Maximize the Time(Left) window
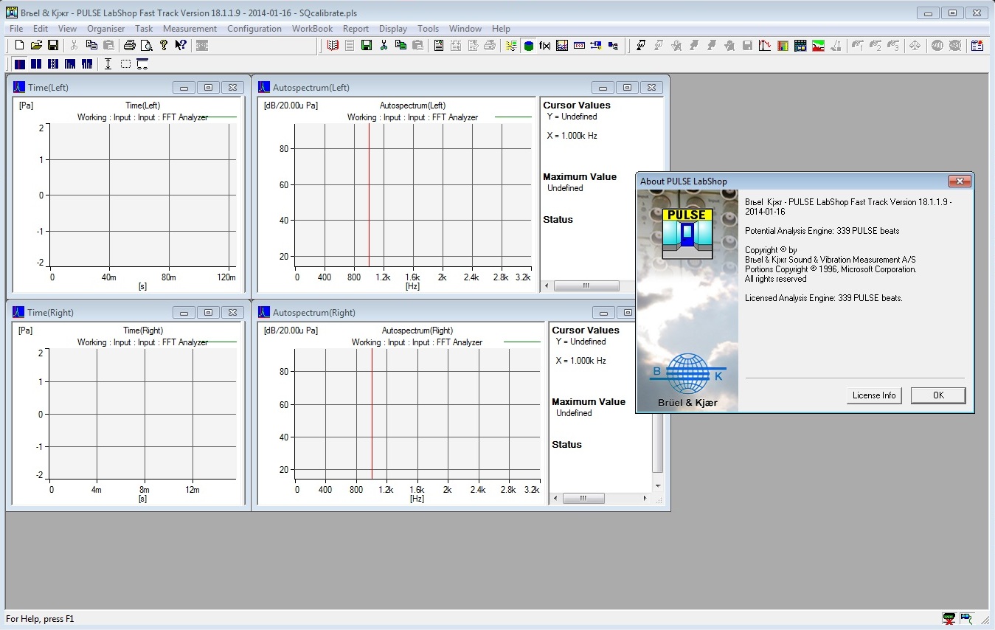 [208, 87]
